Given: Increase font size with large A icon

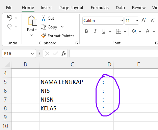Looking at the screenshot, I should tap(144, 20).
